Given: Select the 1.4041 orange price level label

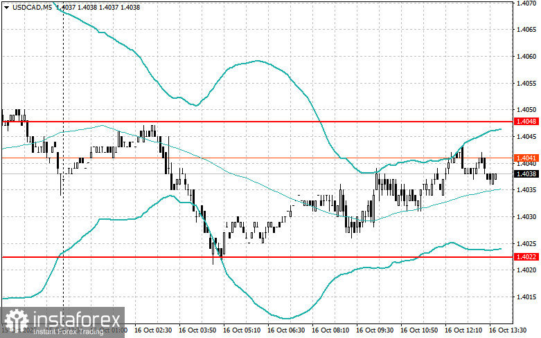Looking at the screenshot, I should [526, 158].
